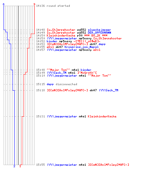Click |YY|jaegermeister at 15:55
The image size is (161, 179).
(62, 165)
